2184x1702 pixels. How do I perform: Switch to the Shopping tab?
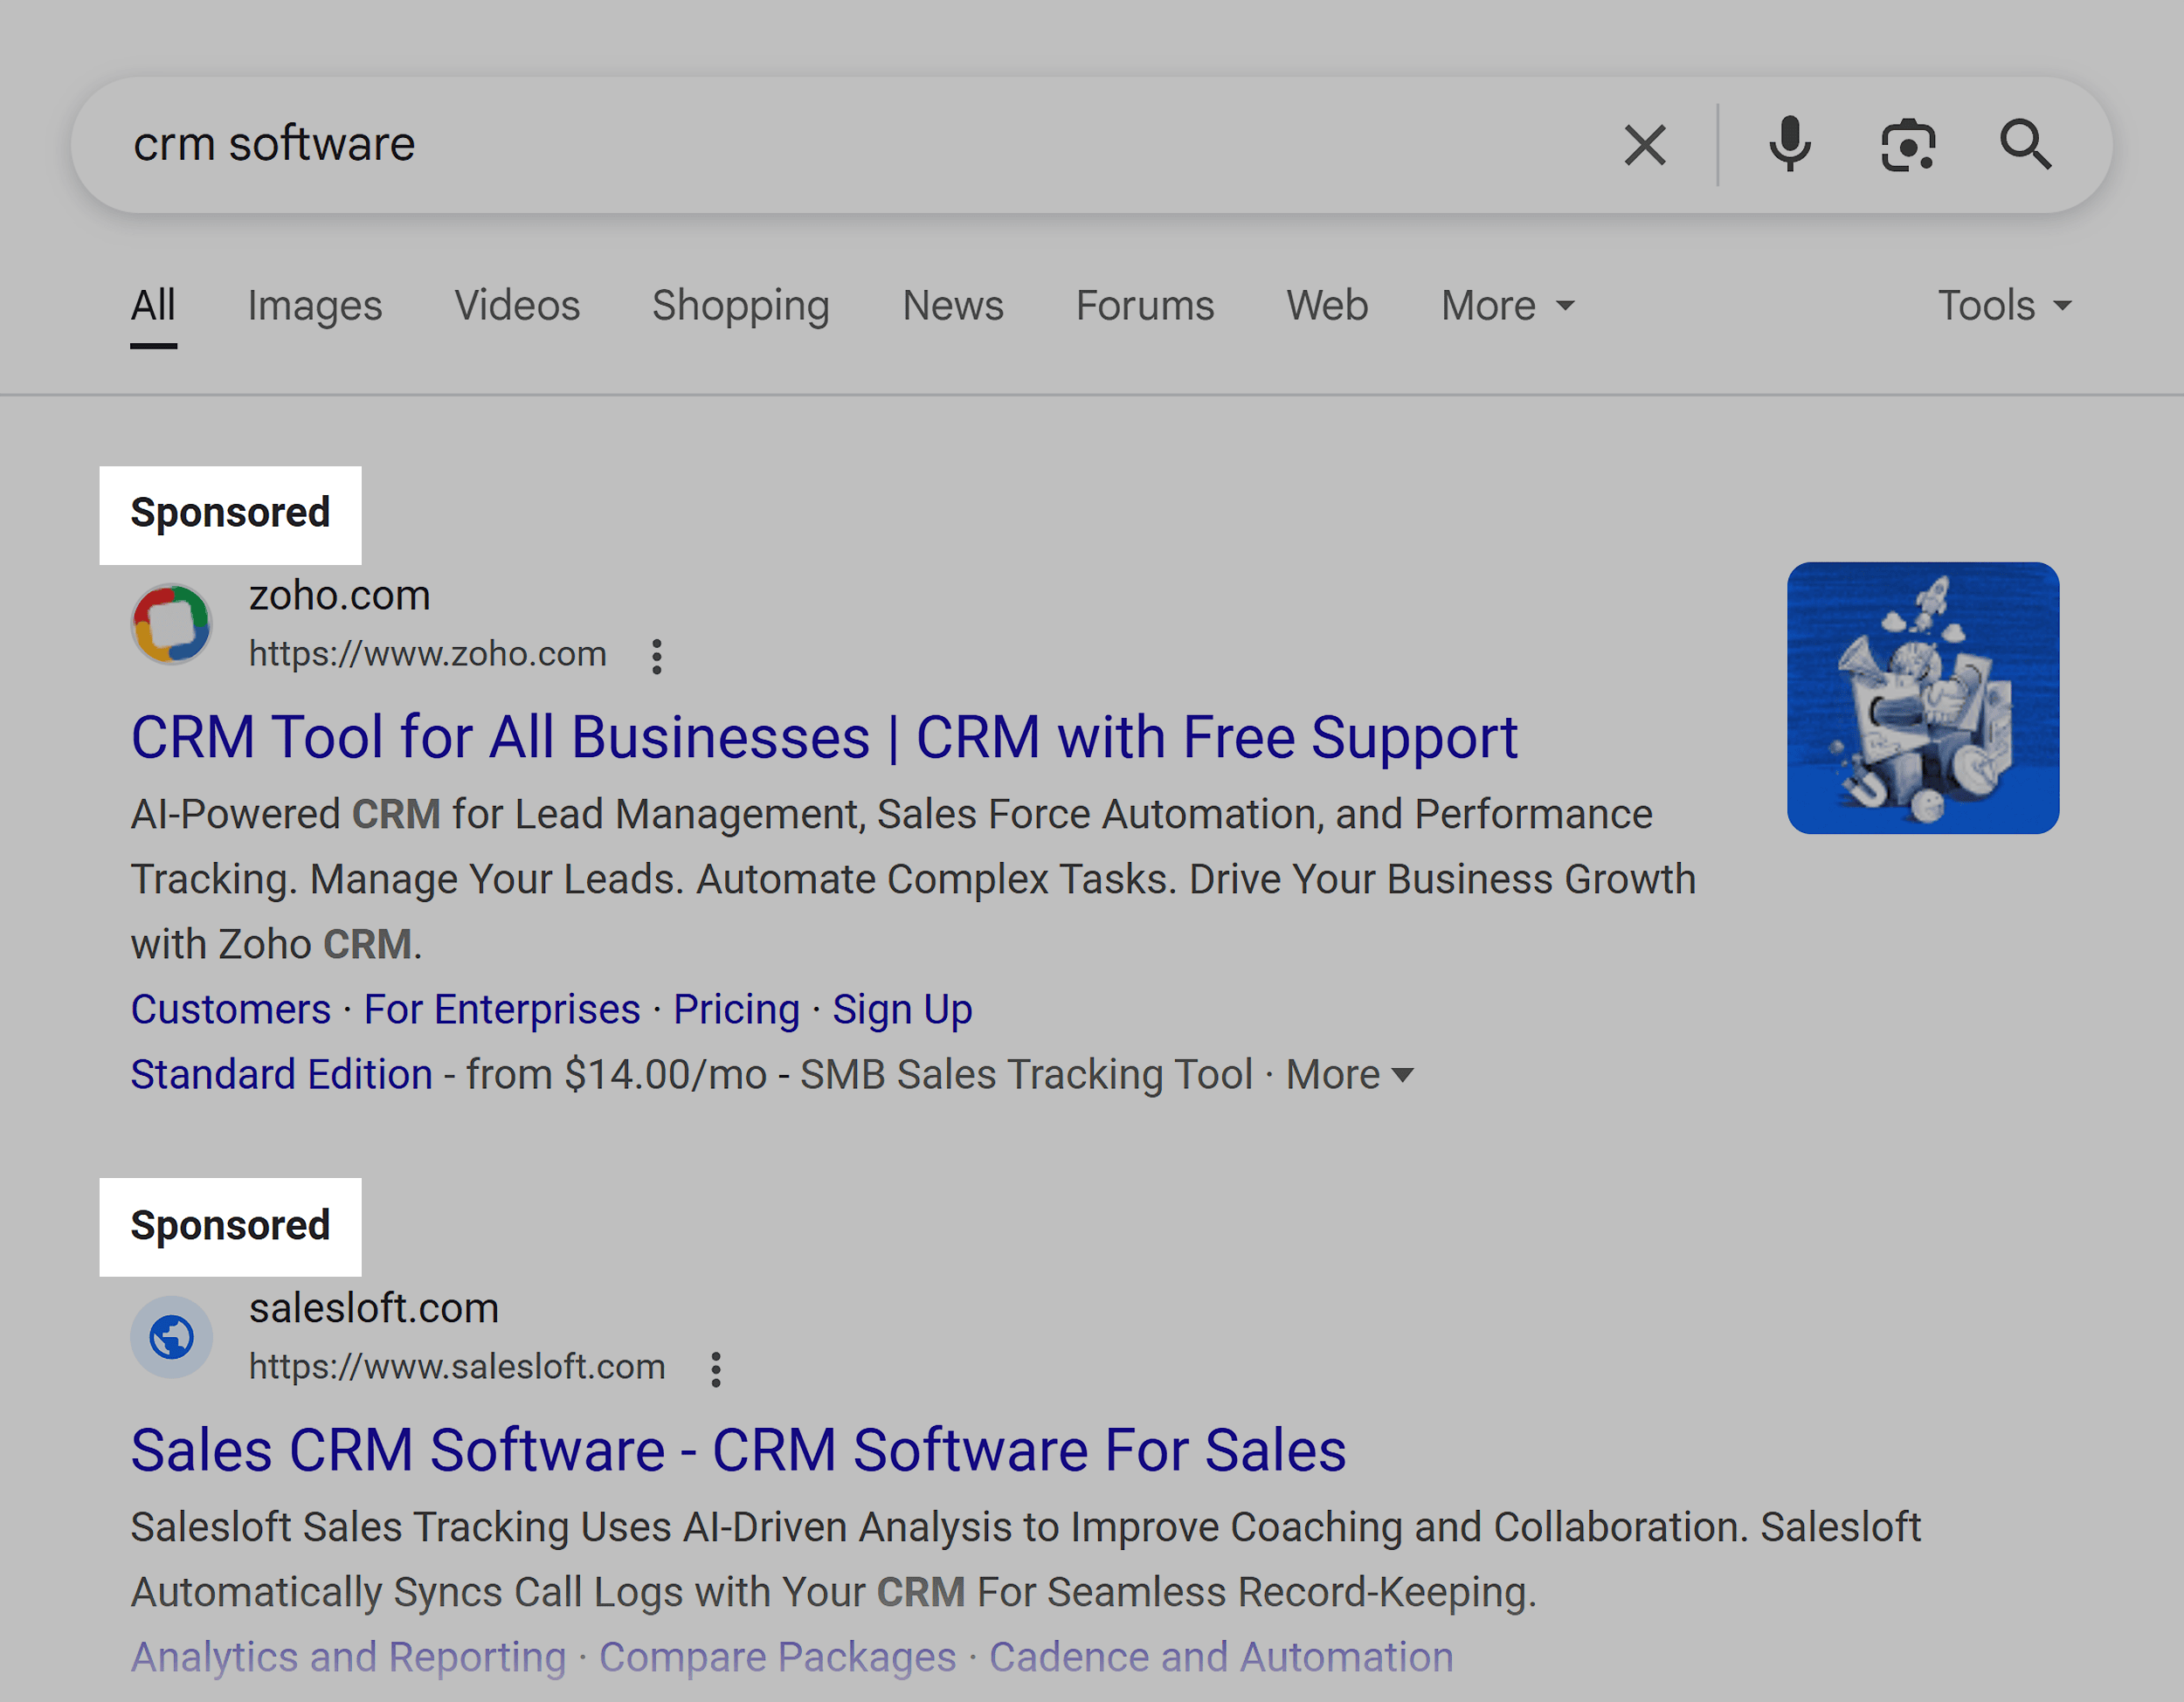(740, 306)
